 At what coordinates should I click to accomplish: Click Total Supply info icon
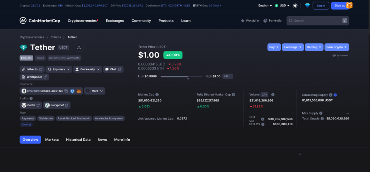(322, 118)
